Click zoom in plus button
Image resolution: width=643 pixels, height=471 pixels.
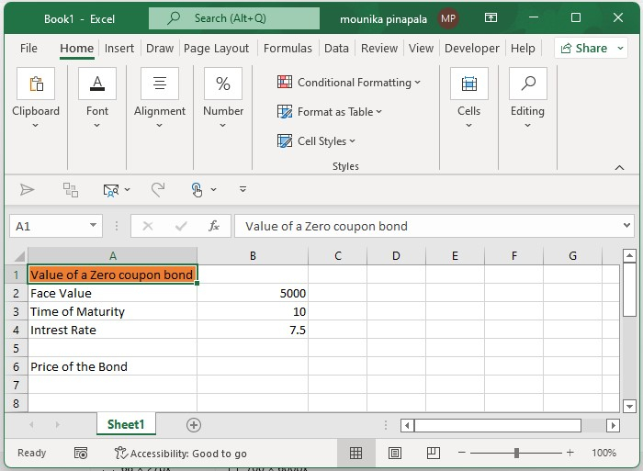point(570,453)
